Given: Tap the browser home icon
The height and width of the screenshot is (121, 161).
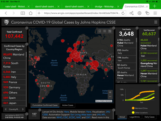Looking at the screenshot, I should 31,13.
